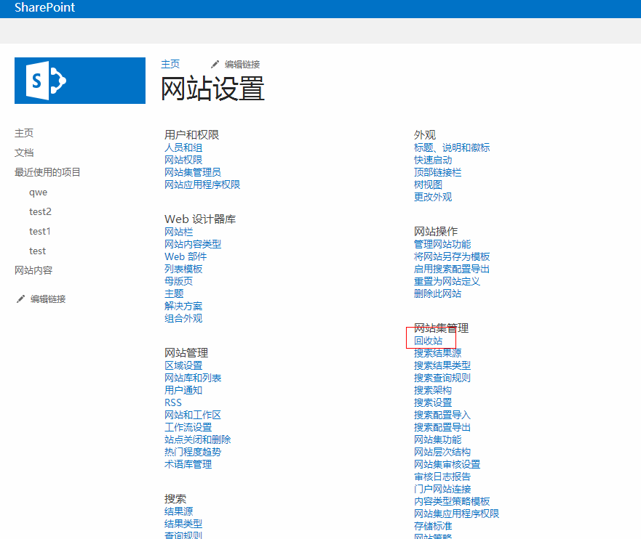Open 标题、说明和徽标 link
The width and height of the screenshot is (641, 539).
[x=452, y=147]
